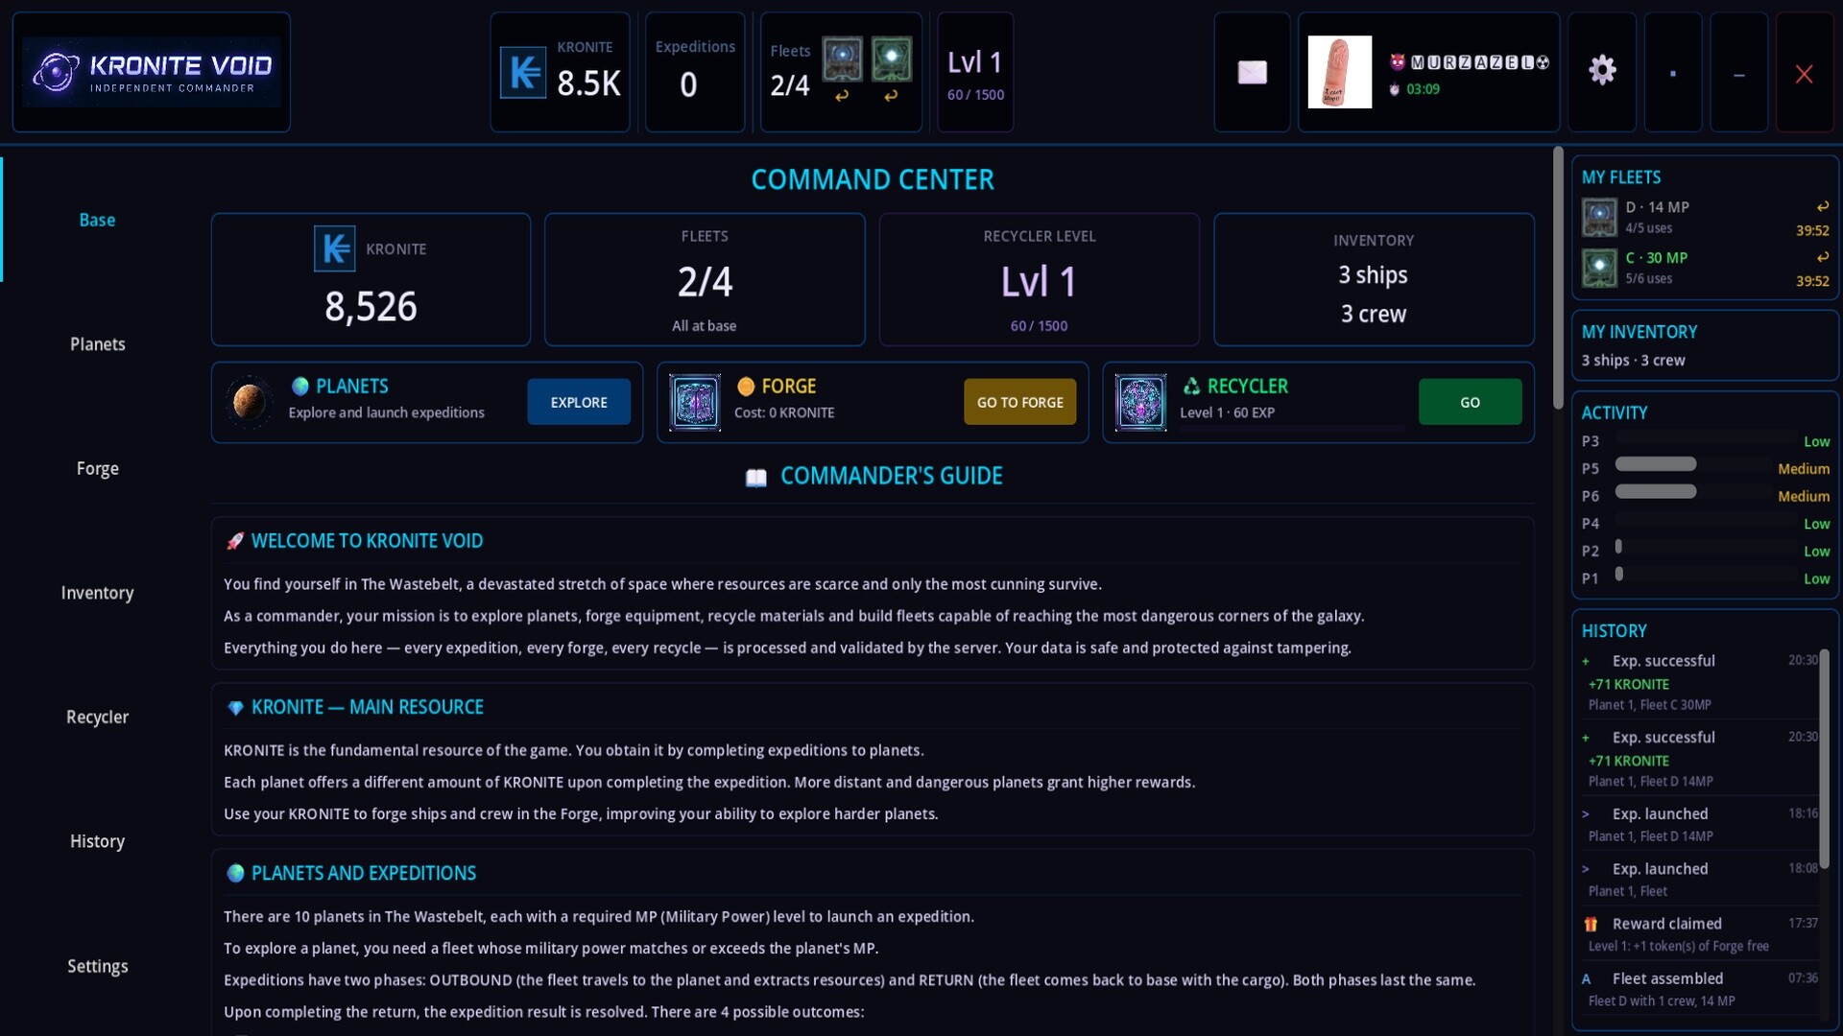Click the Kronite K icon in top bar
Screen dimensions: 1843x1036
(523, 72)
